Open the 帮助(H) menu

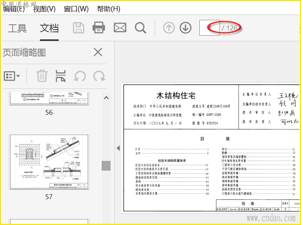[x=109, y=9]
